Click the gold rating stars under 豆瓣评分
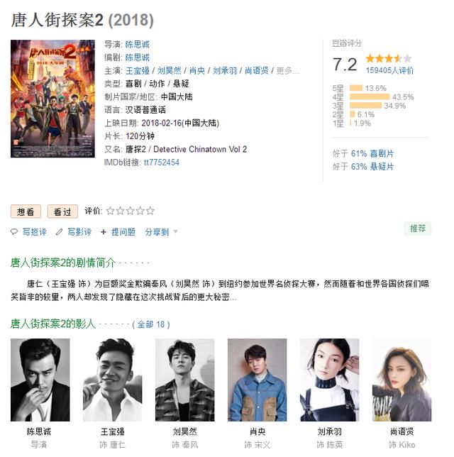This screenshot has width=454, height=457. (x=389, y=59)
